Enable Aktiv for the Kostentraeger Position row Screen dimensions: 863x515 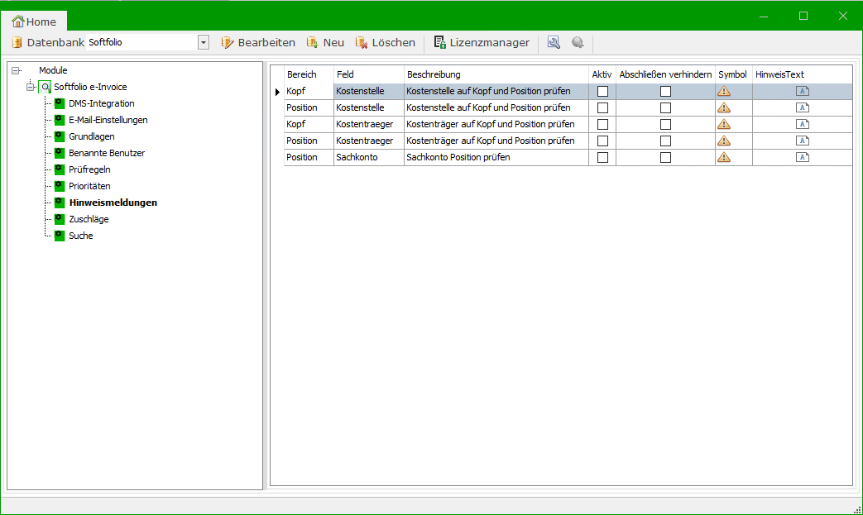click(602, 141)
